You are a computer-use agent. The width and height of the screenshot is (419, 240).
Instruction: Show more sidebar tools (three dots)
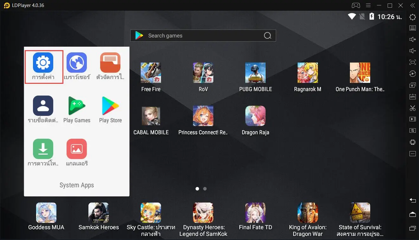coord(413,154)
